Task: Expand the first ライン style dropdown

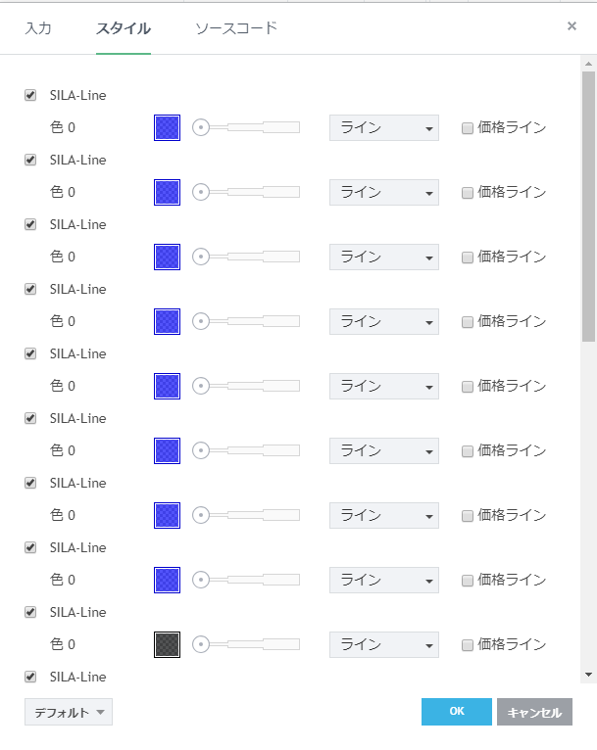Action: pos(384,127)
